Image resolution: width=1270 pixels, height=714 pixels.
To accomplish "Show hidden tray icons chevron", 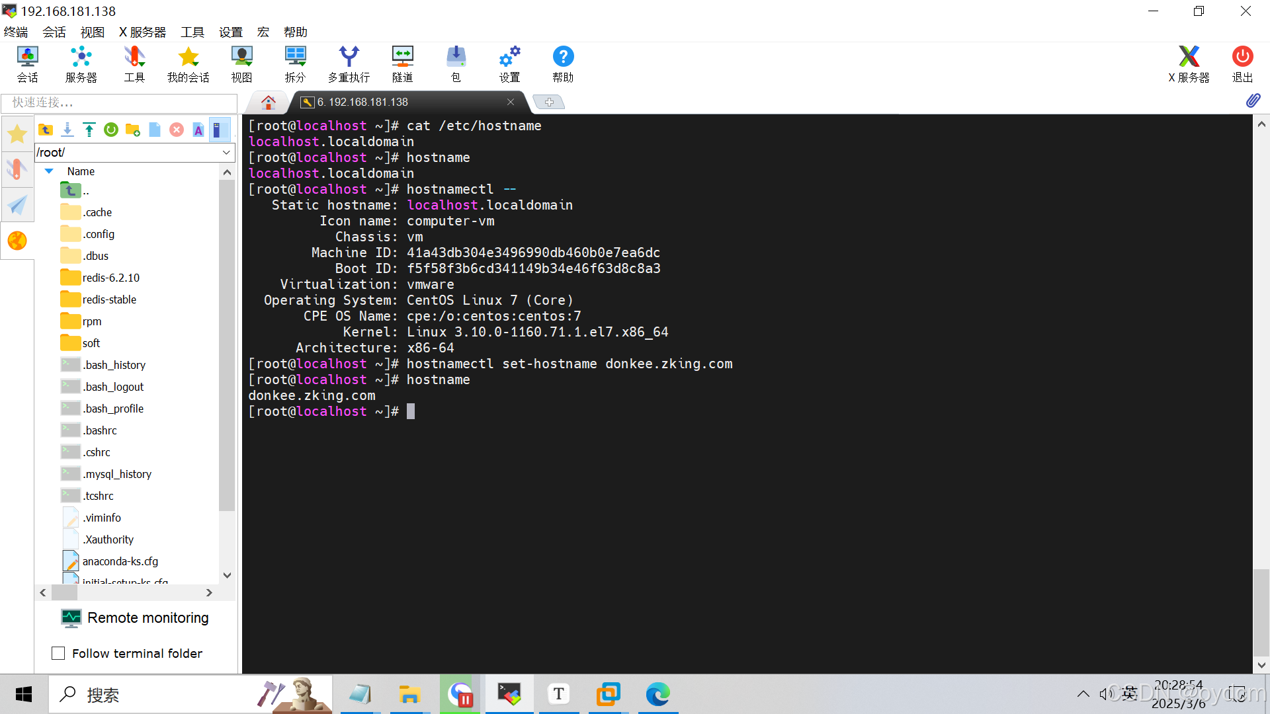I will (x=1083, y=694).
